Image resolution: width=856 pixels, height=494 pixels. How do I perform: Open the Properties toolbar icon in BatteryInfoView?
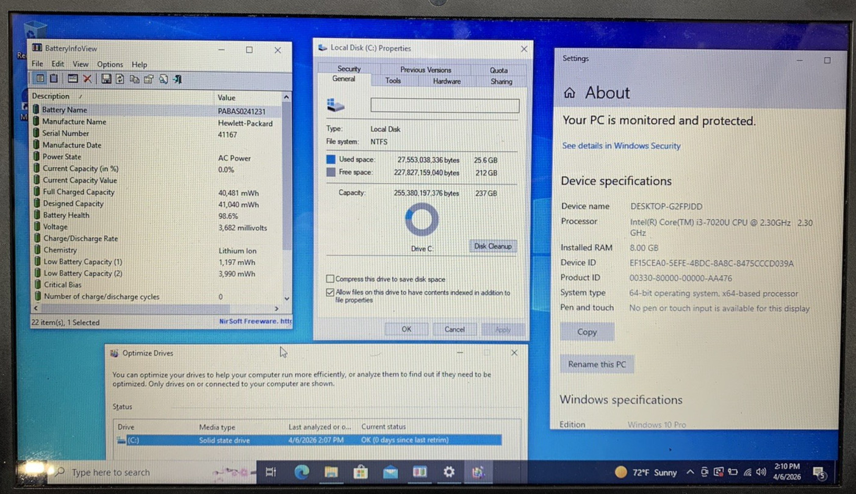(x=148, y=79)
